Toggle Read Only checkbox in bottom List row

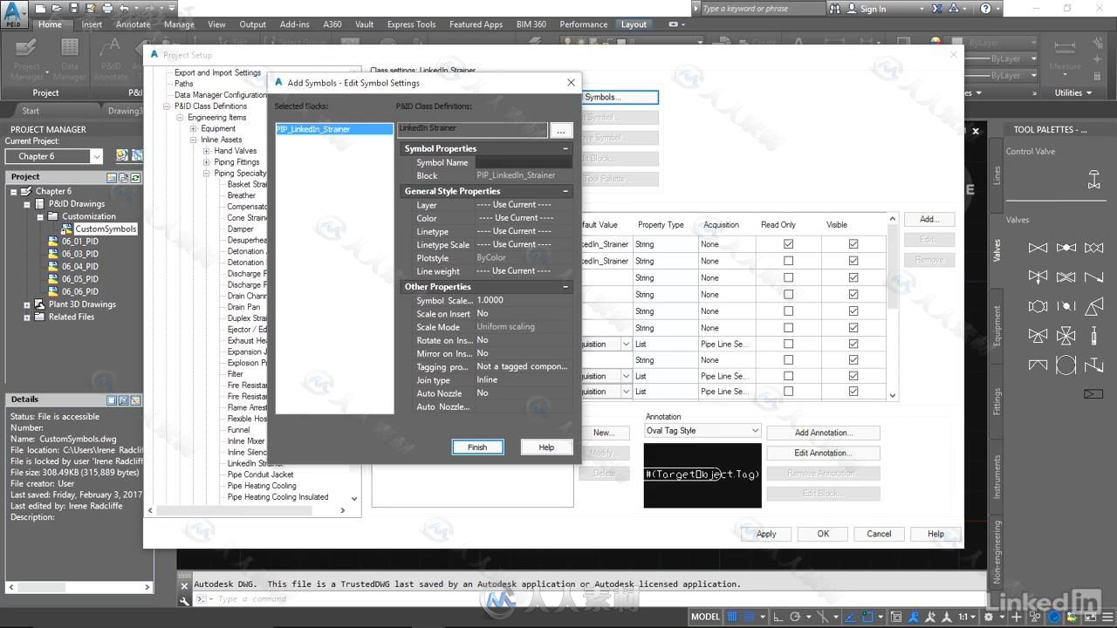coord(788,392)
